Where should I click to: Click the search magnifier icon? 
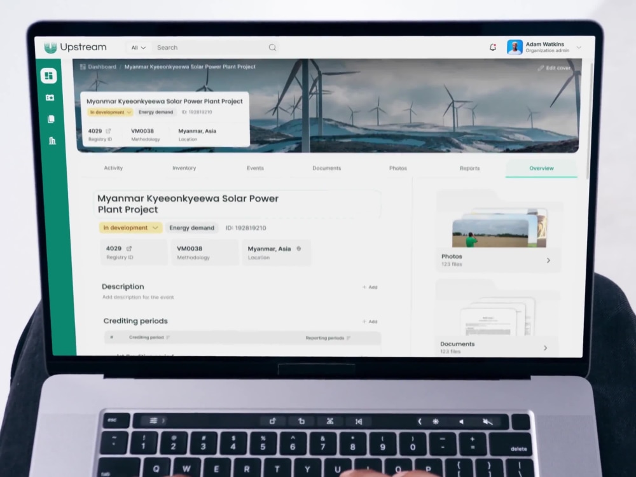(273, 48)
